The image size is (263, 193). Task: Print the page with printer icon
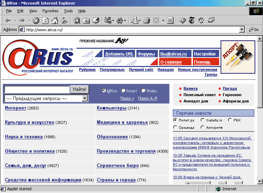tap(147, 21)
